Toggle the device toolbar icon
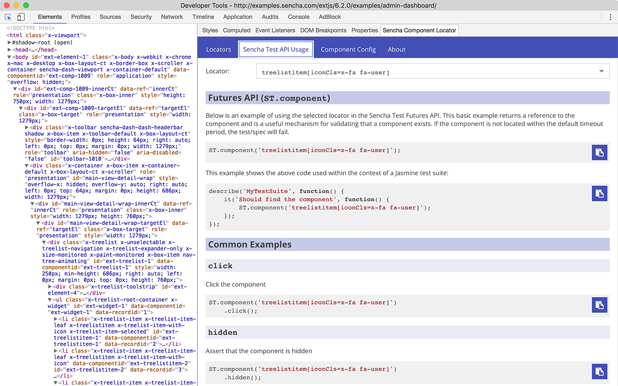 pyautogui.click(x=21, y=17)
